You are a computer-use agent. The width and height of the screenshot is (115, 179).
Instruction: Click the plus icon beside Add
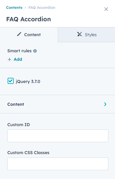tap(9, 60)
